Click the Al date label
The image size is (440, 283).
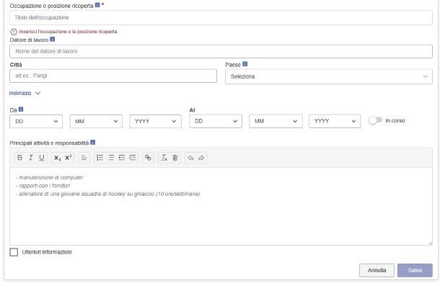pos(192,110)
